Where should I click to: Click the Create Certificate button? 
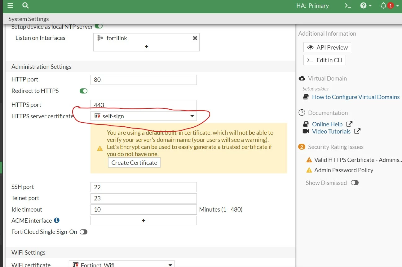[134, 163]
